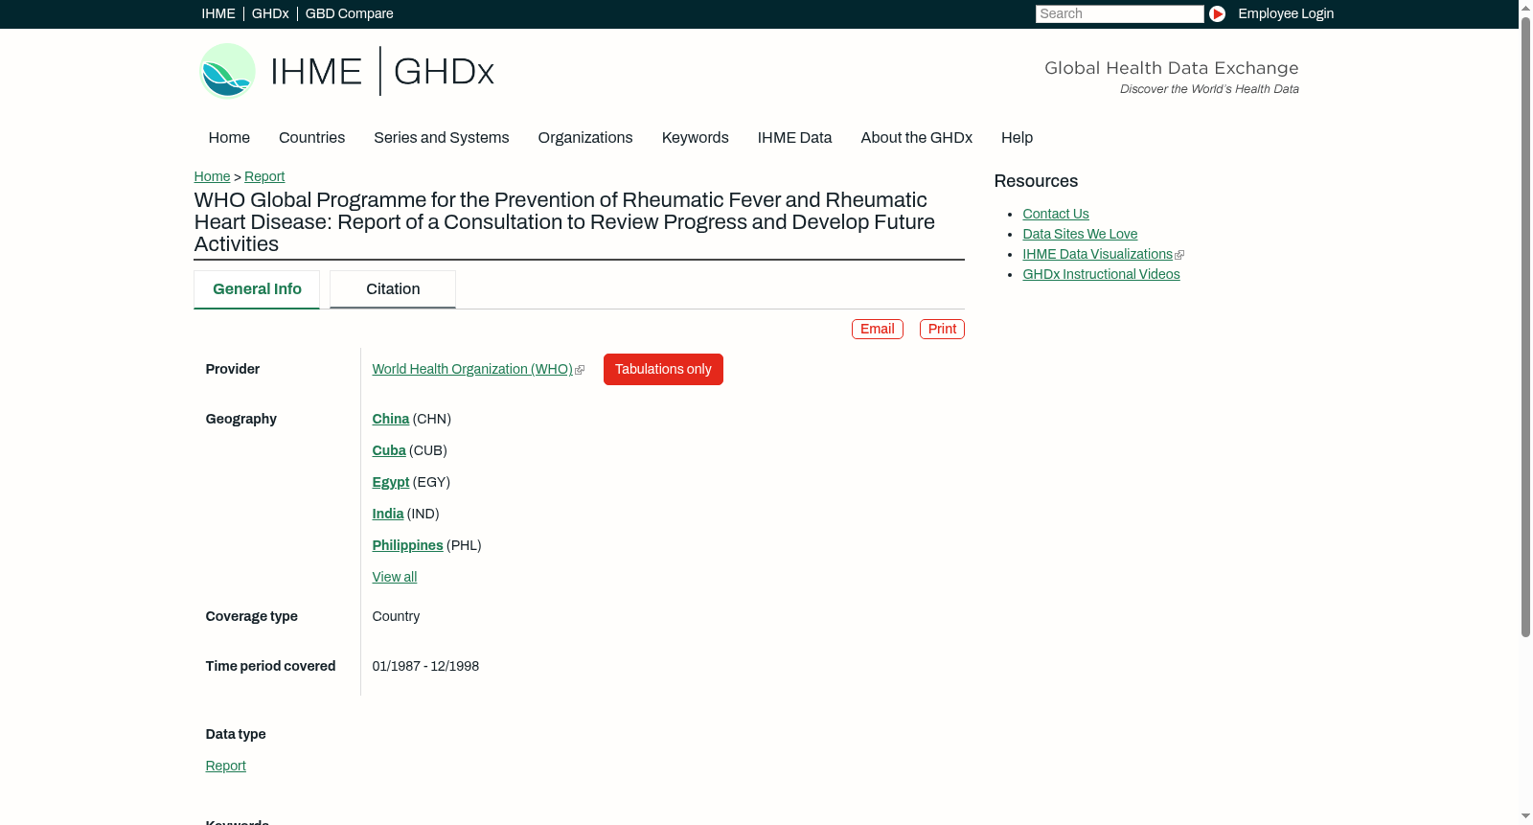Open the China geography link
This screenshot has width=1533, height=825.
coord(391,419)
